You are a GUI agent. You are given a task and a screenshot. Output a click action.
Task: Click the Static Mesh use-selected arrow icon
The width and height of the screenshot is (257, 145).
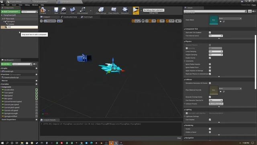pos(220,21)
